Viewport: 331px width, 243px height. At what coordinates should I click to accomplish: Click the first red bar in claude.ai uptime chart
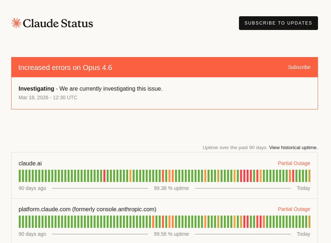click(x=104, y=176)
